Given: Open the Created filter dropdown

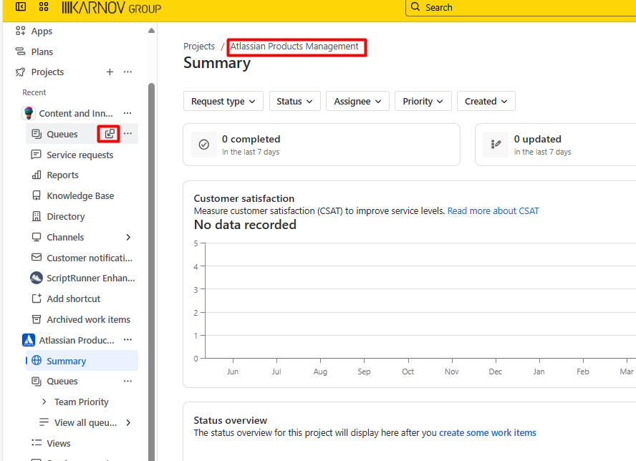Looking at the screenshot, I should (x=486, y=101).
